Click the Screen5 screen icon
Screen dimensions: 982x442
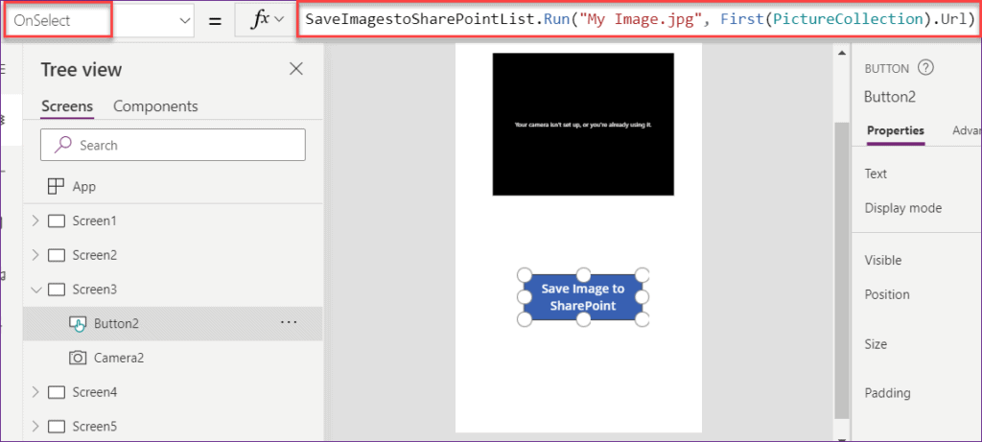click(57, 427)
